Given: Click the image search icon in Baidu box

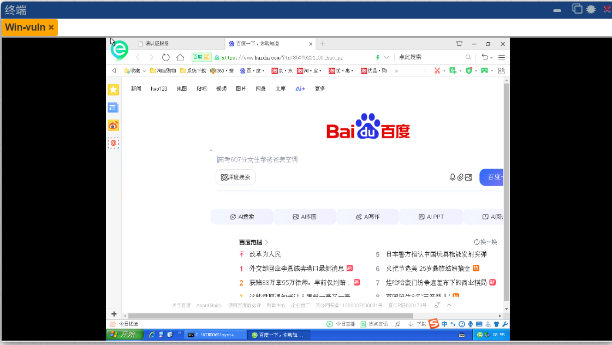Looking at the screenshot, I should click(x=469, y=177).
